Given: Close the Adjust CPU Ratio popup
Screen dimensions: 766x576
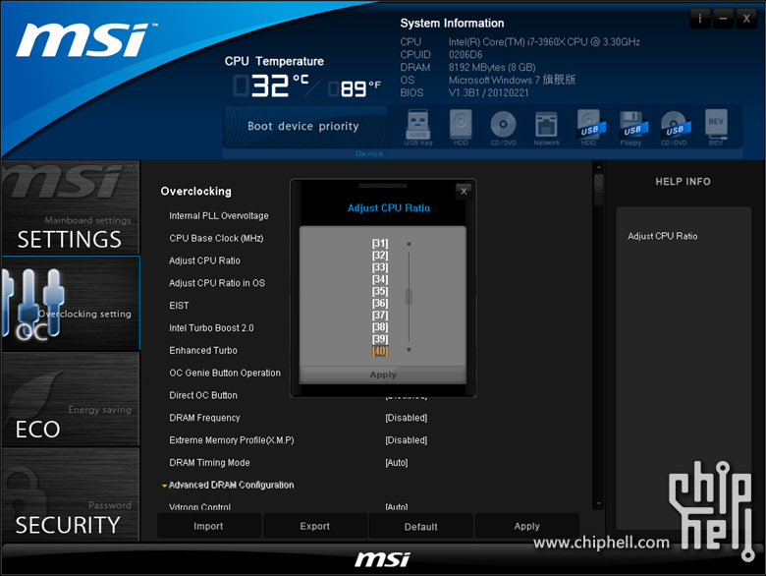Looking at the screenshot, I should (x=464, y=192).
